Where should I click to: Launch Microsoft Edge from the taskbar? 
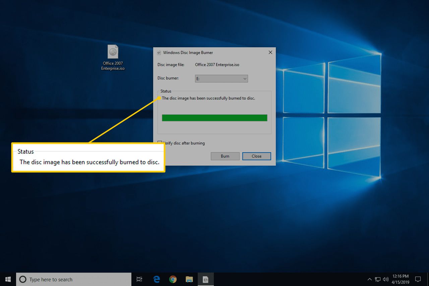156,279
